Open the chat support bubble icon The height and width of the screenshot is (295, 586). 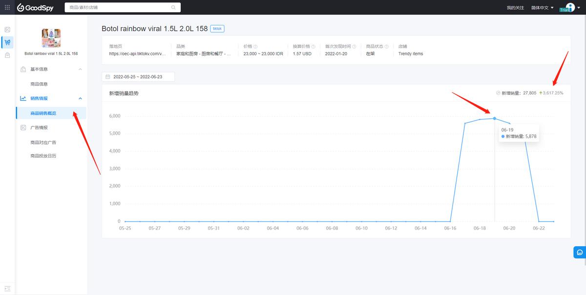coord(580,252)
